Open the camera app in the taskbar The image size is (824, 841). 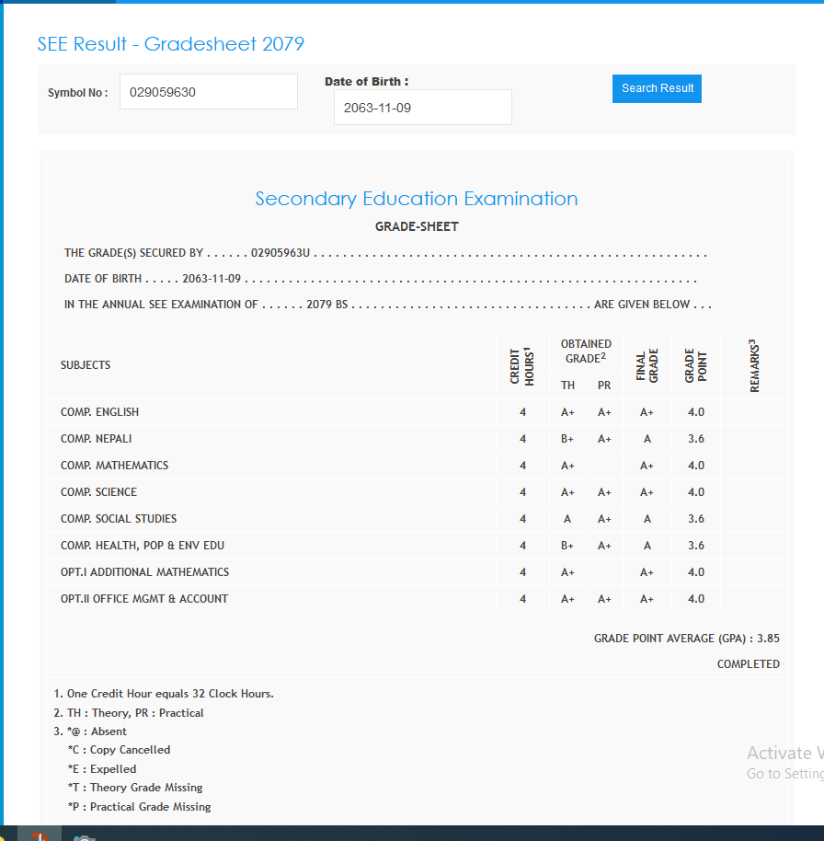(x=84, y=836)
